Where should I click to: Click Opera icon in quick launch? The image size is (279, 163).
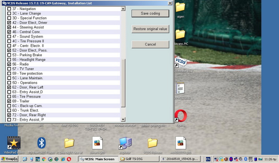69,159
